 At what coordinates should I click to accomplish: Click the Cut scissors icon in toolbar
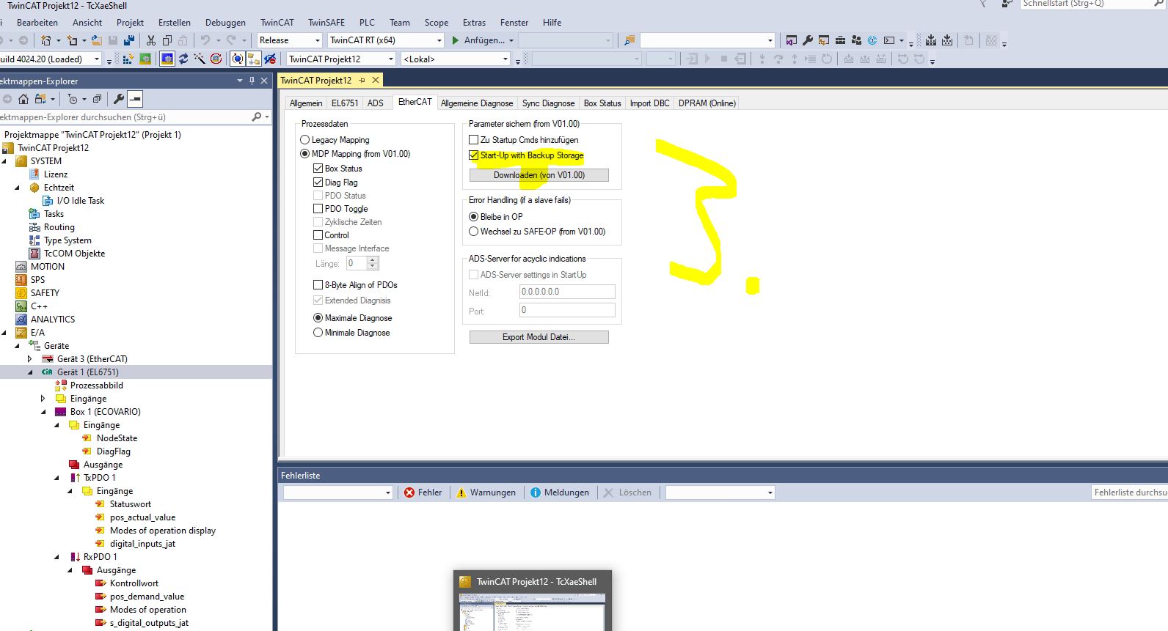(150, 40)
